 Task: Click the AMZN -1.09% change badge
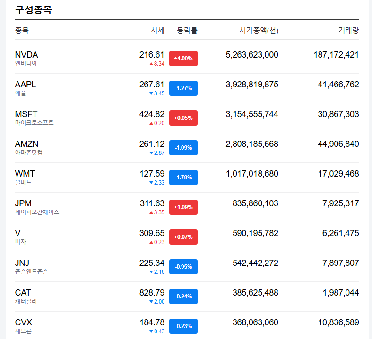click(183, 148)
